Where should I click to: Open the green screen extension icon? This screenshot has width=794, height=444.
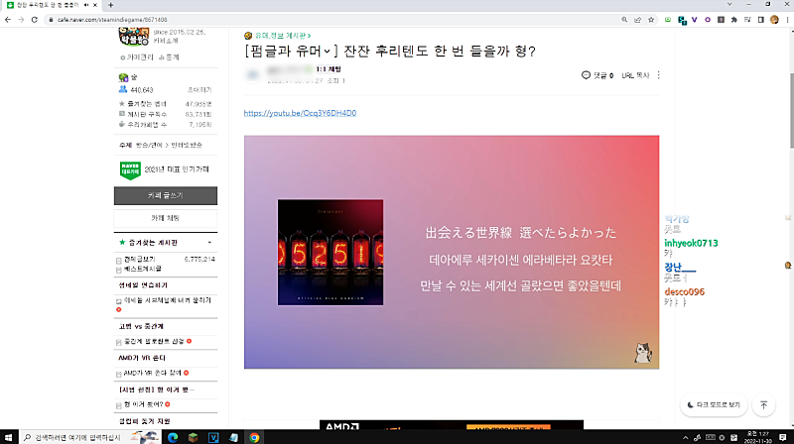click(x=668, y=20)
